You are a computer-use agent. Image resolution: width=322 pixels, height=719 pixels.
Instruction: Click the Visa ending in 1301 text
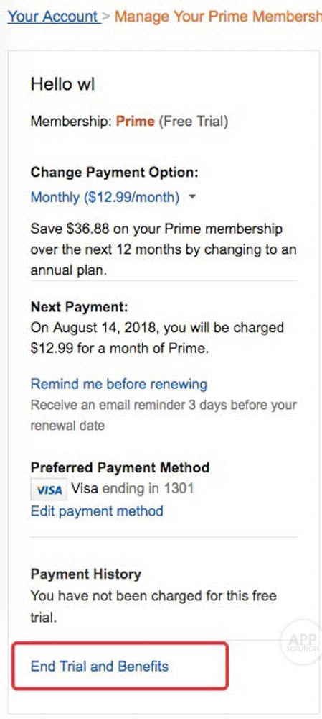pos(132,489)
